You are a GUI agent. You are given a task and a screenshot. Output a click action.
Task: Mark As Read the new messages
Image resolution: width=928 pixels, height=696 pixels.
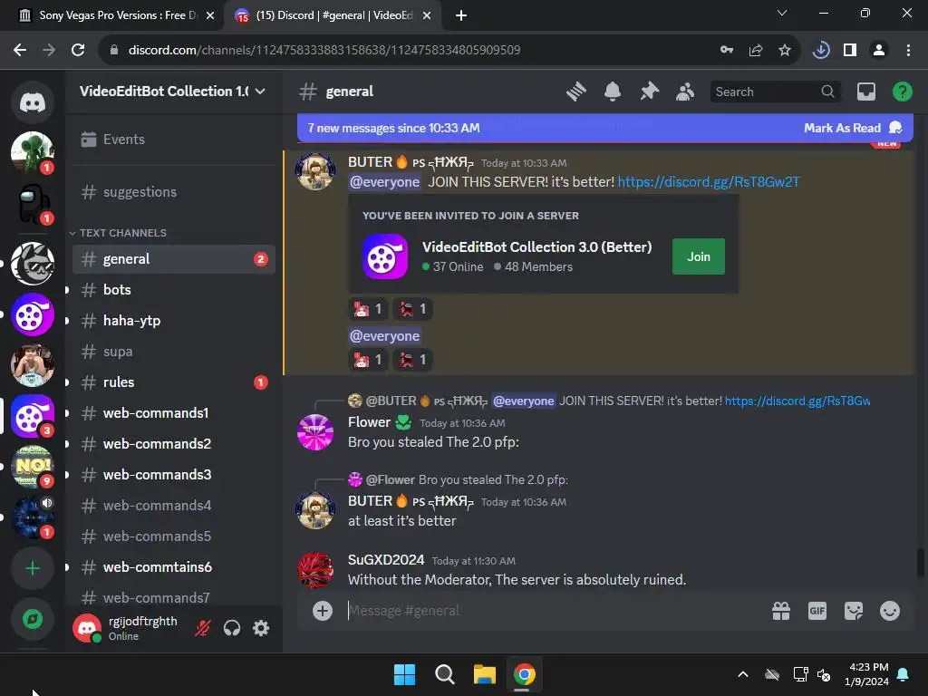click(852, 128)
